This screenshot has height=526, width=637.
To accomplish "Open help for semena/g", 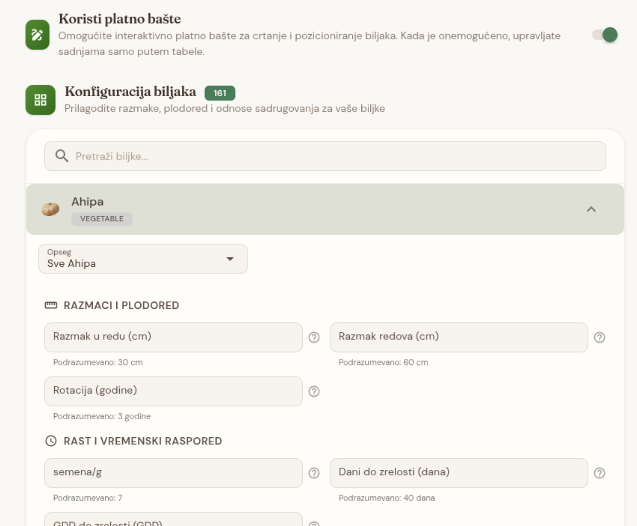I will (314, 473).
